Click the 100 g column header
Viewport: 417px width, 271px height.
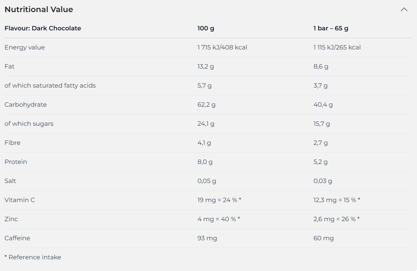pyautogui.click(x=206, y=28)
